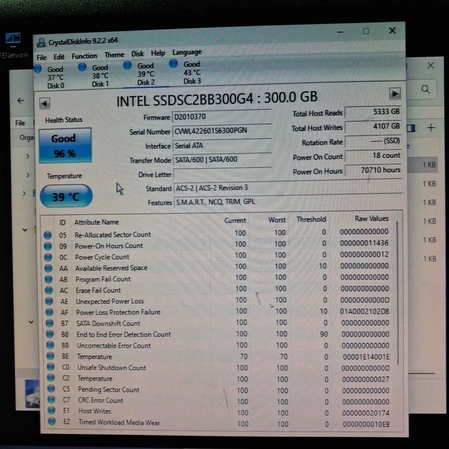Click status icon for C2 Temperature row
The image size is (449, 449).
coord(51,378)
